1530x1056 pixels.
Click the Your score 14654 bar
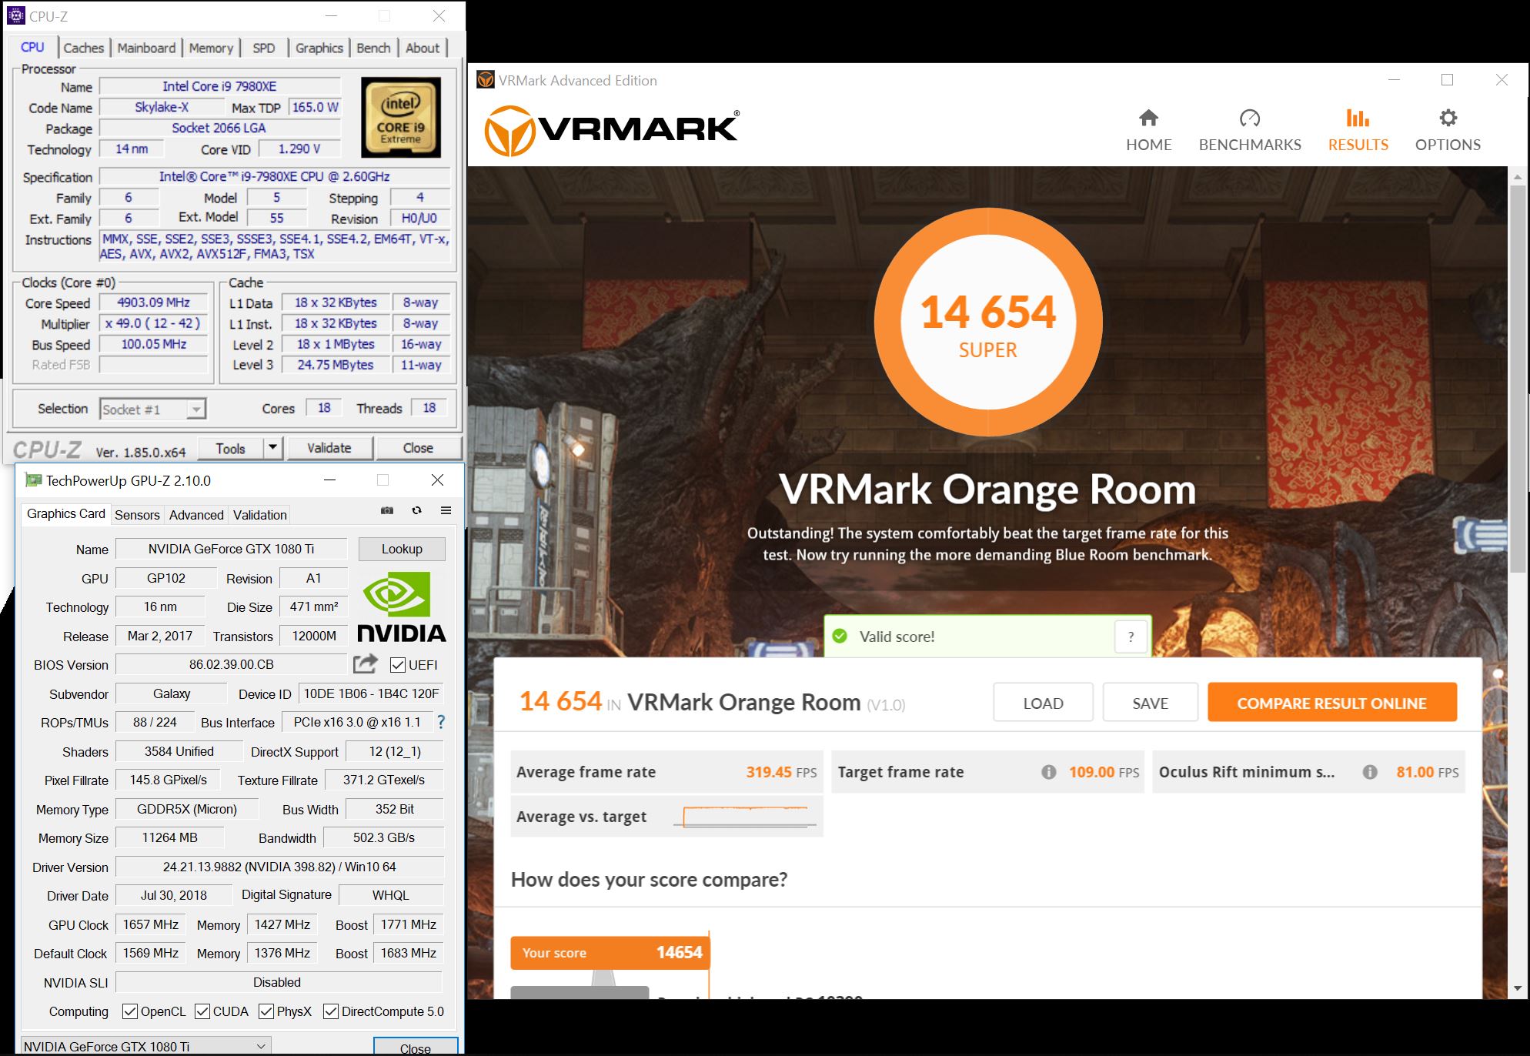(610, 953)
